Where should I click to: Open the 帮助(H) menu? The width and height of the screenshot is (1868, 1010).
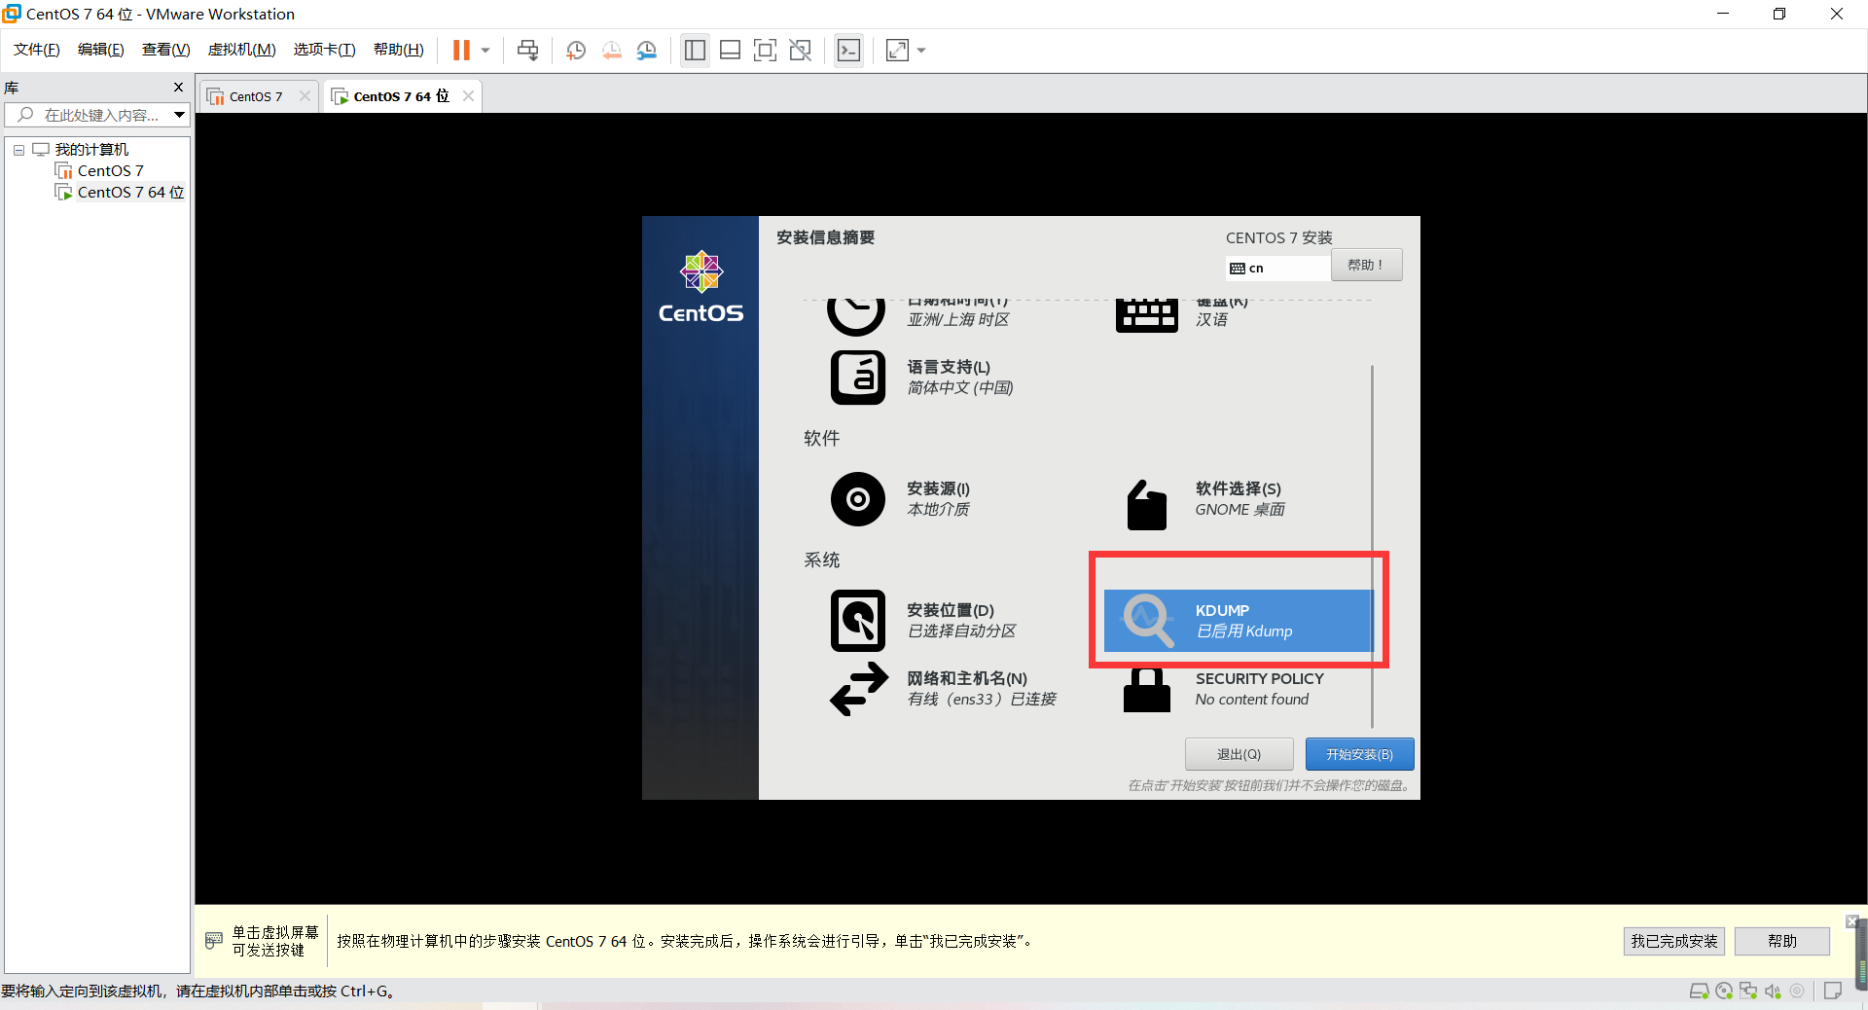click(x=399, y=50)
